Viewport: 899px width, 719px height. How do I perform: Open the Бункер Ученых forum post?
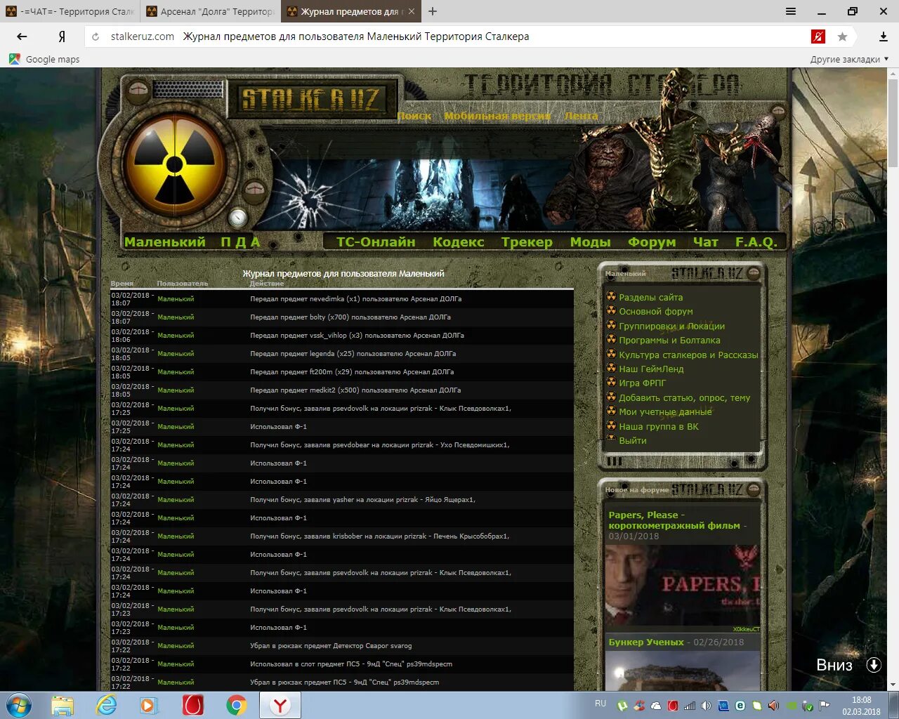(x=646, y=642)
